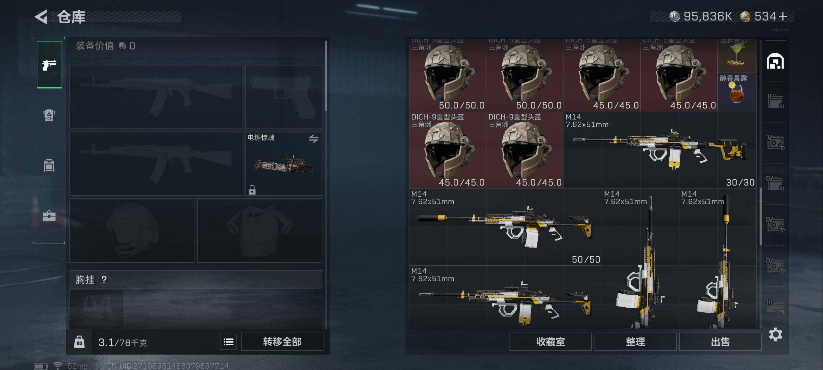Select the pistol weapons tab icon
The height and width of the screenshot is (370, 823).
(49, 64)
